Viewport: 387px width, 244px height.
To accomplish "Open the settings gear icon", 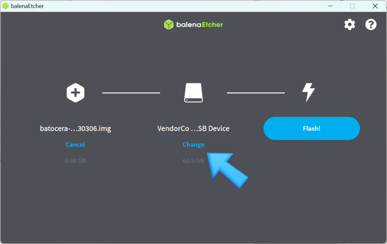I will click(x=349, y=24).
